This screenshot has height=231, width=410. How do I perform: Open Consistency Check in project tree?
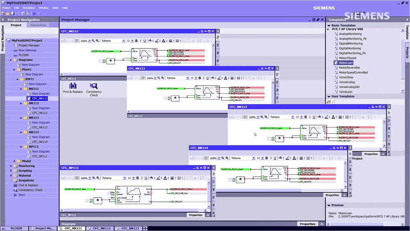coord(30,190)
